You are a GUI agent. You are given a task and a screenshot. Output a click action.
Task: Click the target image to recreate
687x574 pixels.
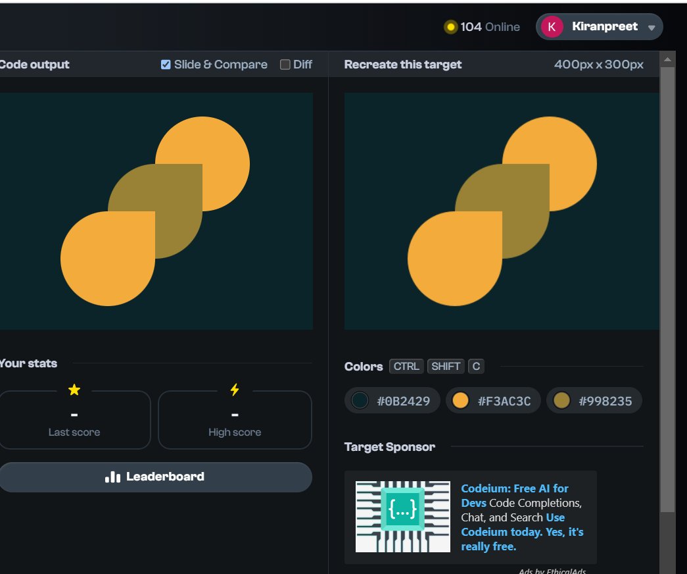pyautogui.click(x=502, y=211)
